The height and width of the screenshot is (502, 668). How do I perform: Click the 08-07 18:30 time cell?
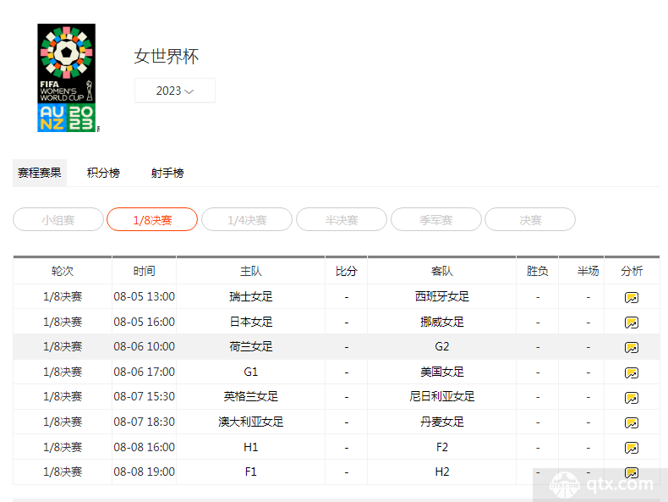click(x=144, y=422)
